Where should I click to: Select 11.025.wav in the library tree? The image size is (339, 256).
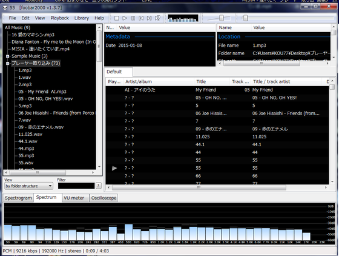pos(30,134)
